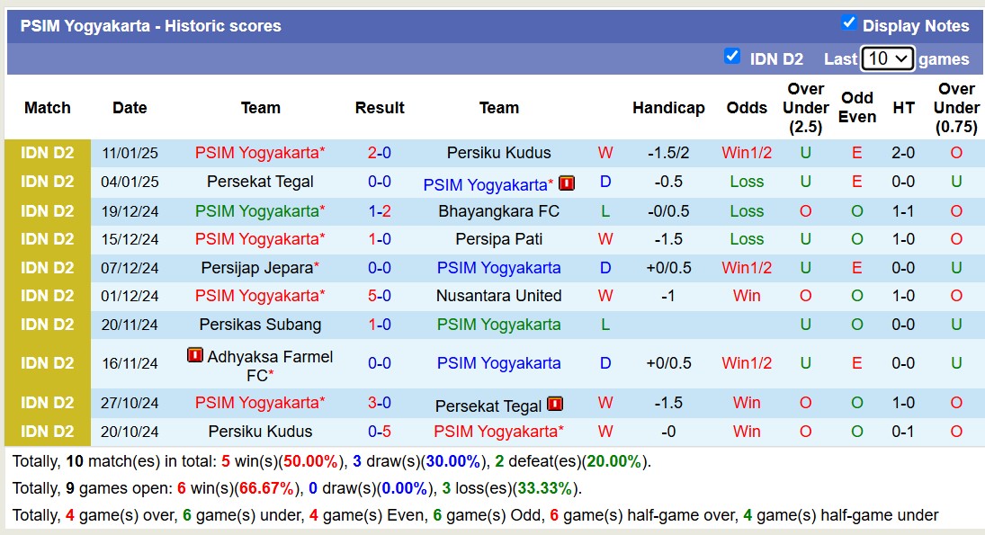The height and width of the screenshot is (535, 985).
Task: Uncheck the IDN D2 league filter checkbox
Action: pos(732,57)
